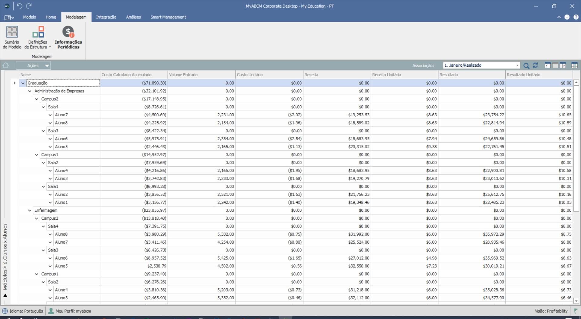The image size is (581, 319).
Task: Show the right panel layout icon
Action: pos(563,65)
